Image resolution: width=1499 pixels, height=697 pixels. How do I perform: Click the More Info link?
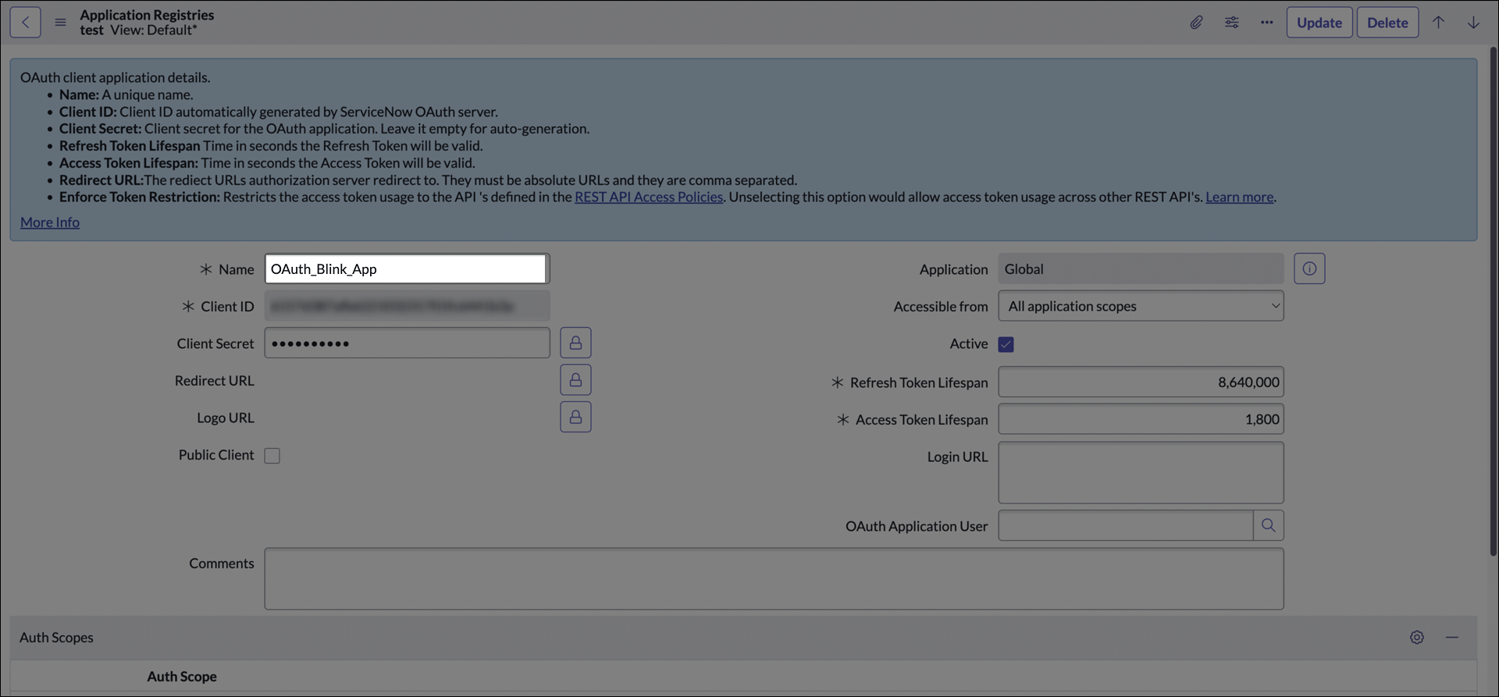tap(50, 222)
